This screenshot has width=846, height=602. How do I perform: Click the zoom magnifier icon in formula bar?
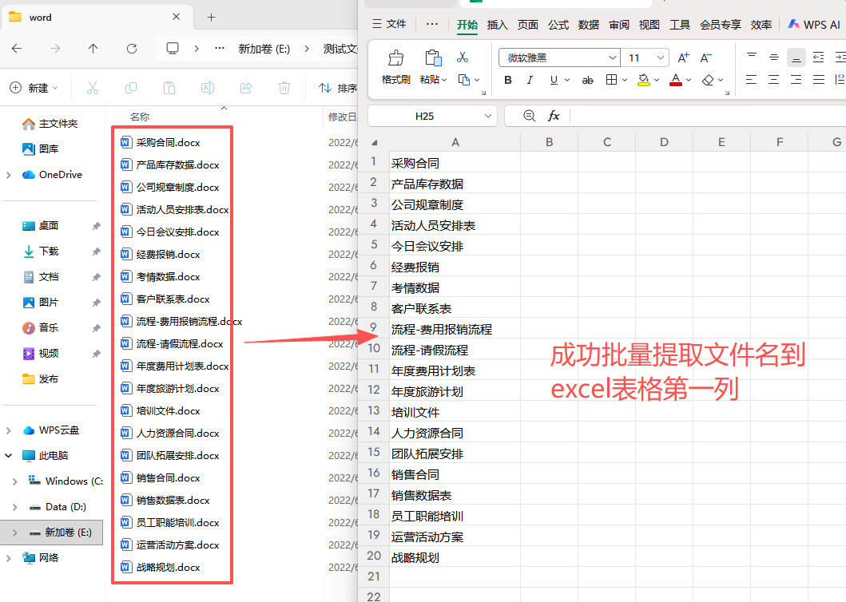point(530,116)
